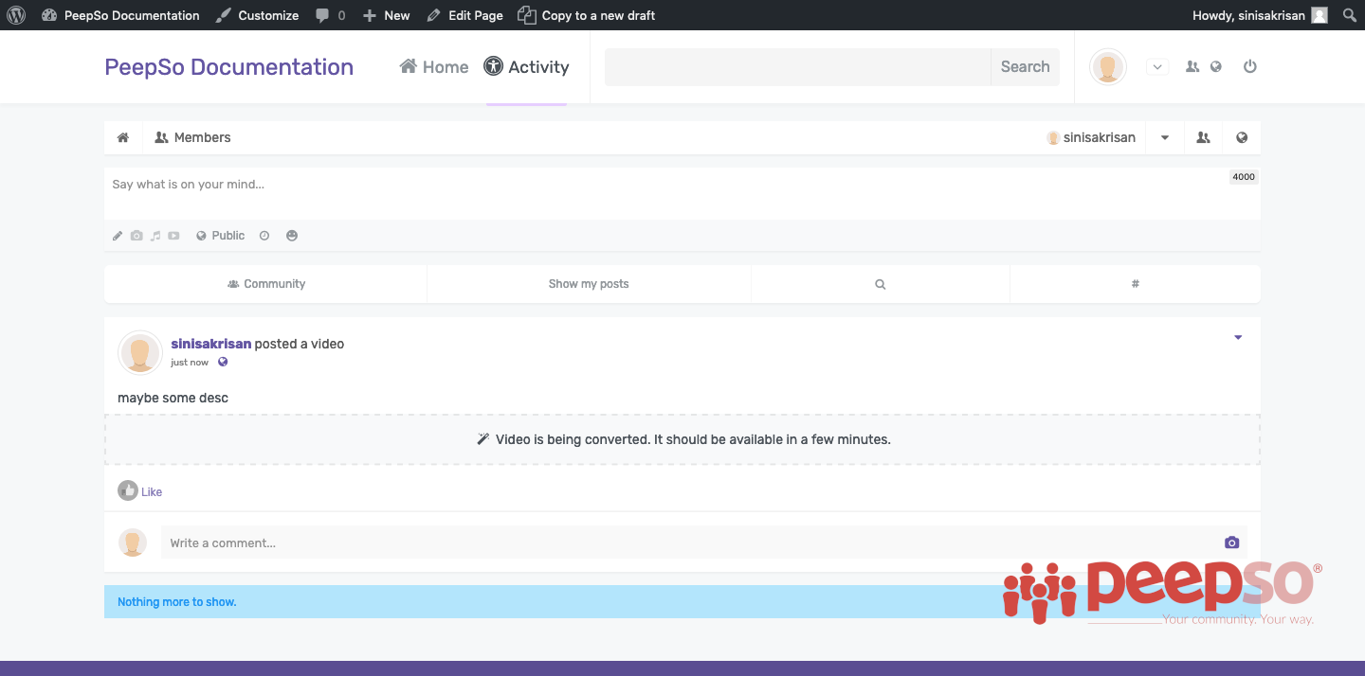The width and height of the screenshot is (1365, 676).
Task: Open the stream search filter
Action: (881, 284)
